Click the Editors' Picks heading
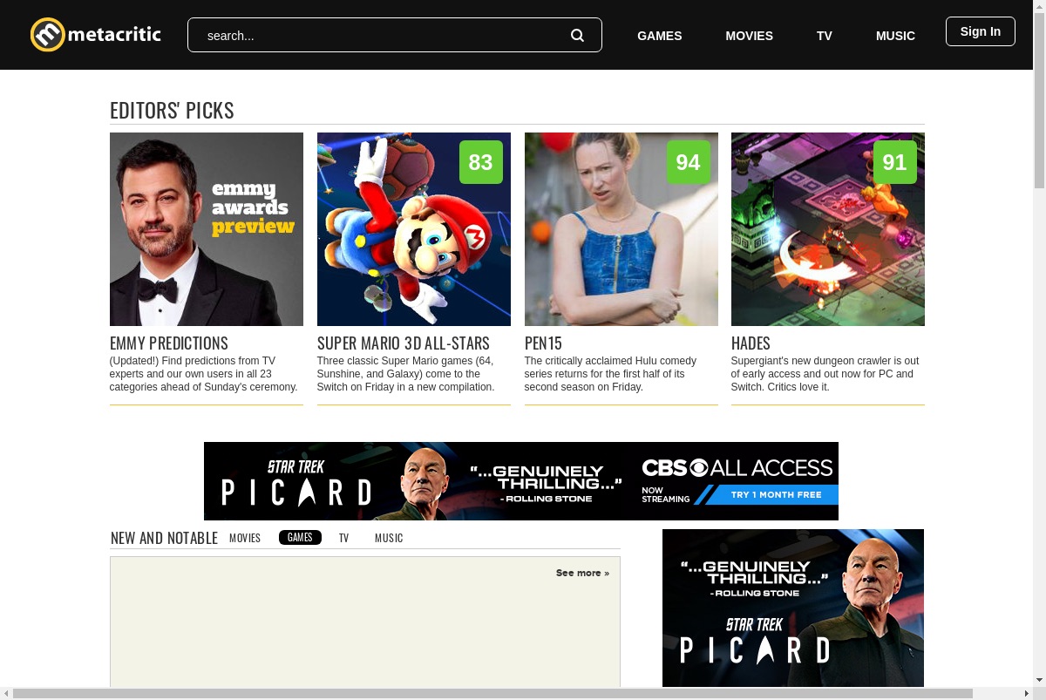Image resolution: width=1046 pixels, height=700 pixels. click(x=172, y=111)
